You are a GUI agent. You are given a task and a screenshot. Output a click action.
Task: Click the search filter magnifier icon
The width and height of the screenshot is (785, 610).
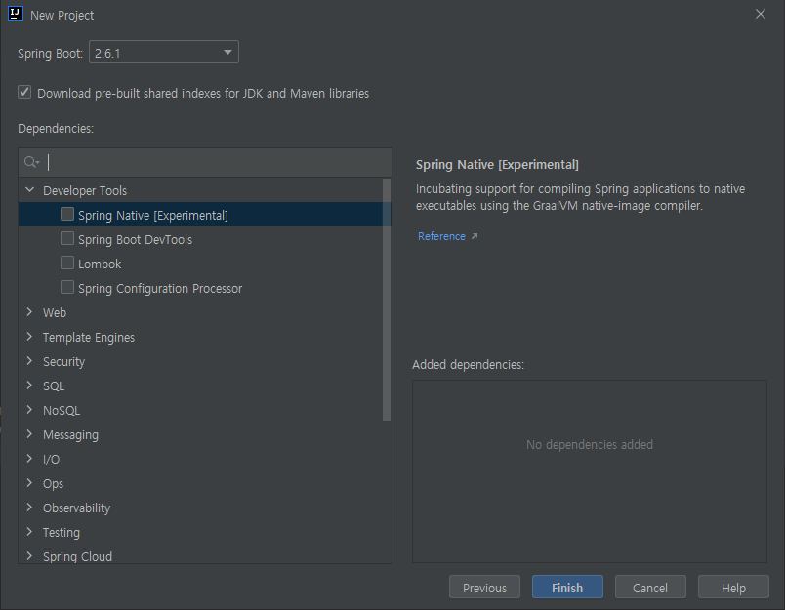tap(30, 162)
